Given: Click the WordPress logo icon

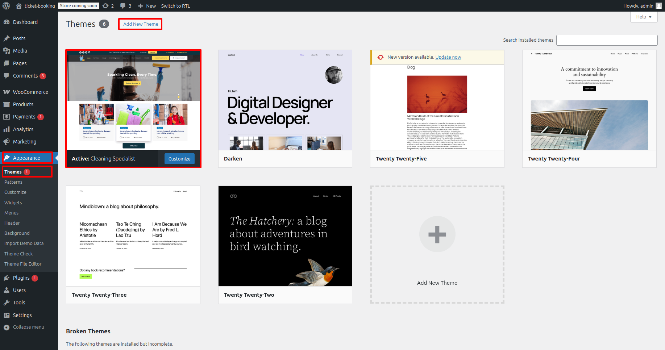Looking at the screenshot, I should tap(6, 6).
